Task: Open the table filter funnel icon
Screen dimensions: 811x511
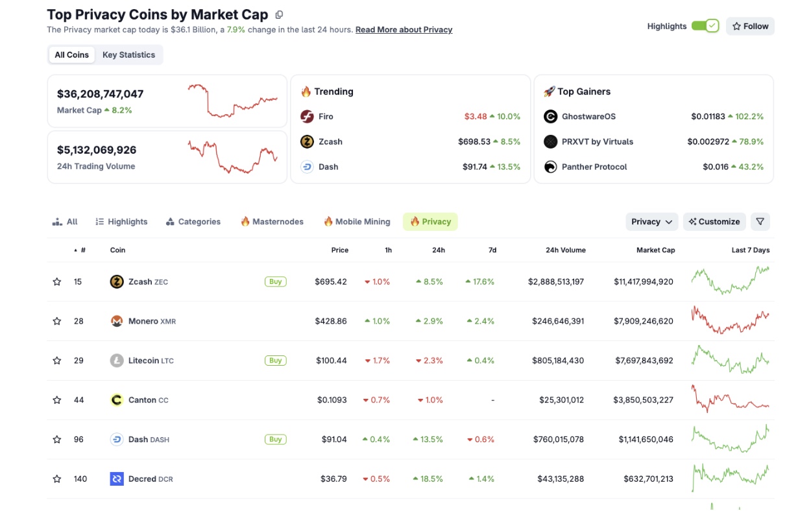Action: (x=760, y=221)
